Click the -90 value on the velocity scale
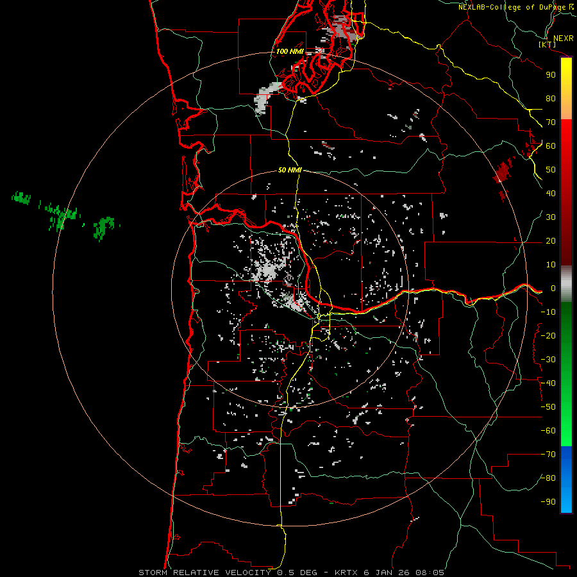The height and width of the screenshot is (577, 577). coord(548,502)
